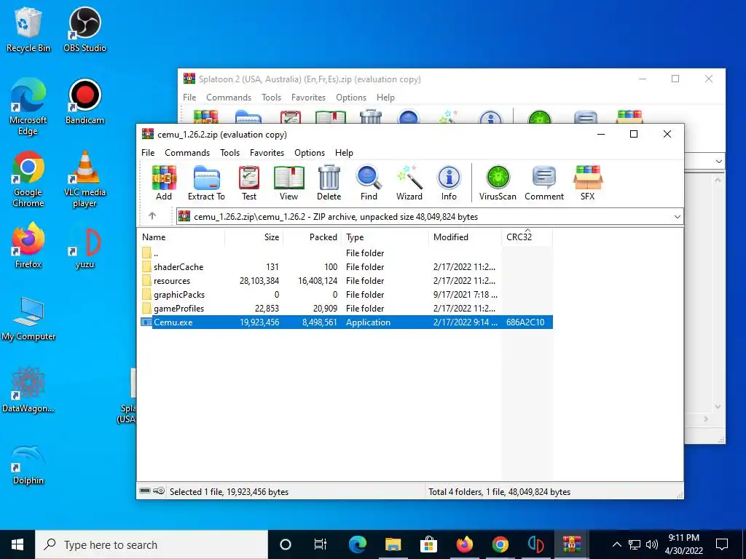This screenshot has width=746, height=559.
Task: Select the Cemu.exe file row
Action: (346, 322)
